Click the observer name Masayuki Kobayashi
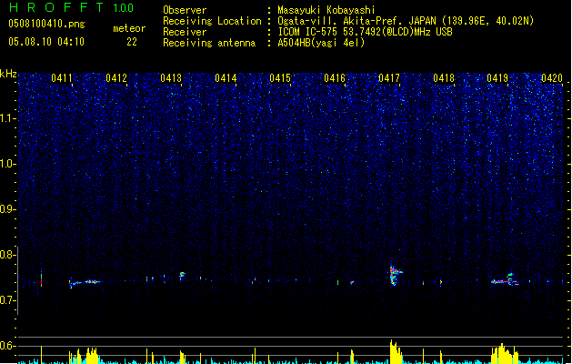The height and width of the screenshot is (364, 572). tap(326, 10)
